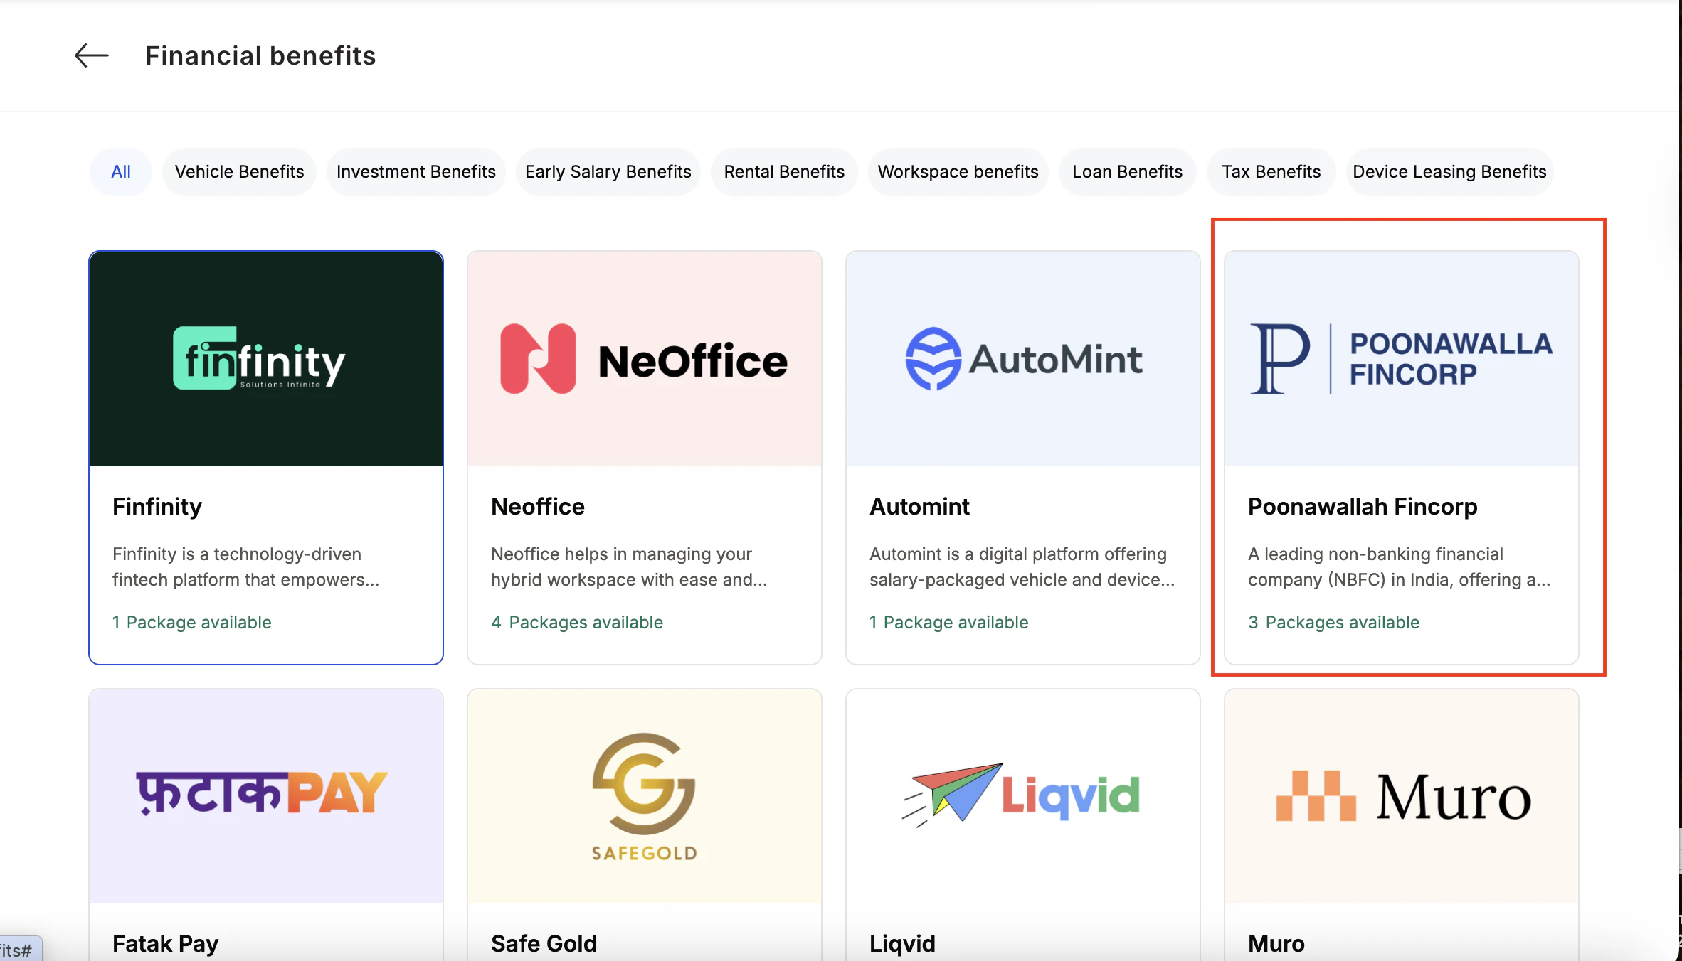
Task: Open the AutoMint logo thumbnail
Action: tap(1023, 359)
